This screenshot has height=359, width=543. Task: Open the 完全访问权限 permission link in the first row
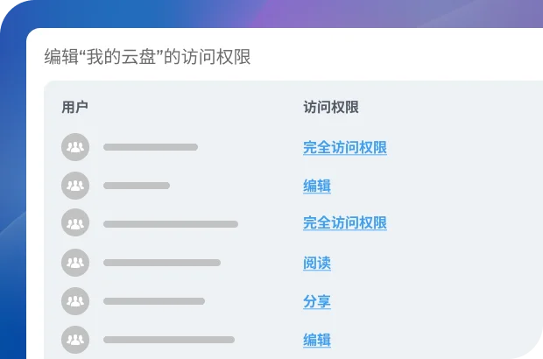[344, 148]
